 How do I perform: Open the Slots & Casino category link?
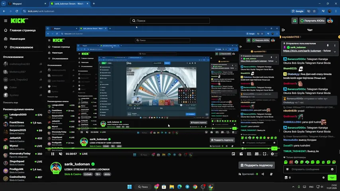click(73, 174)
